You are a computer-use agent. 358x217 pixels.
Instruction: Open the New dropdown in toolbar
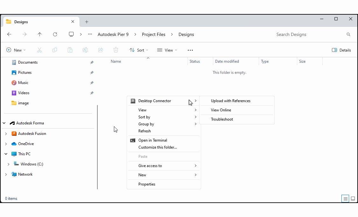coord(16,50)
